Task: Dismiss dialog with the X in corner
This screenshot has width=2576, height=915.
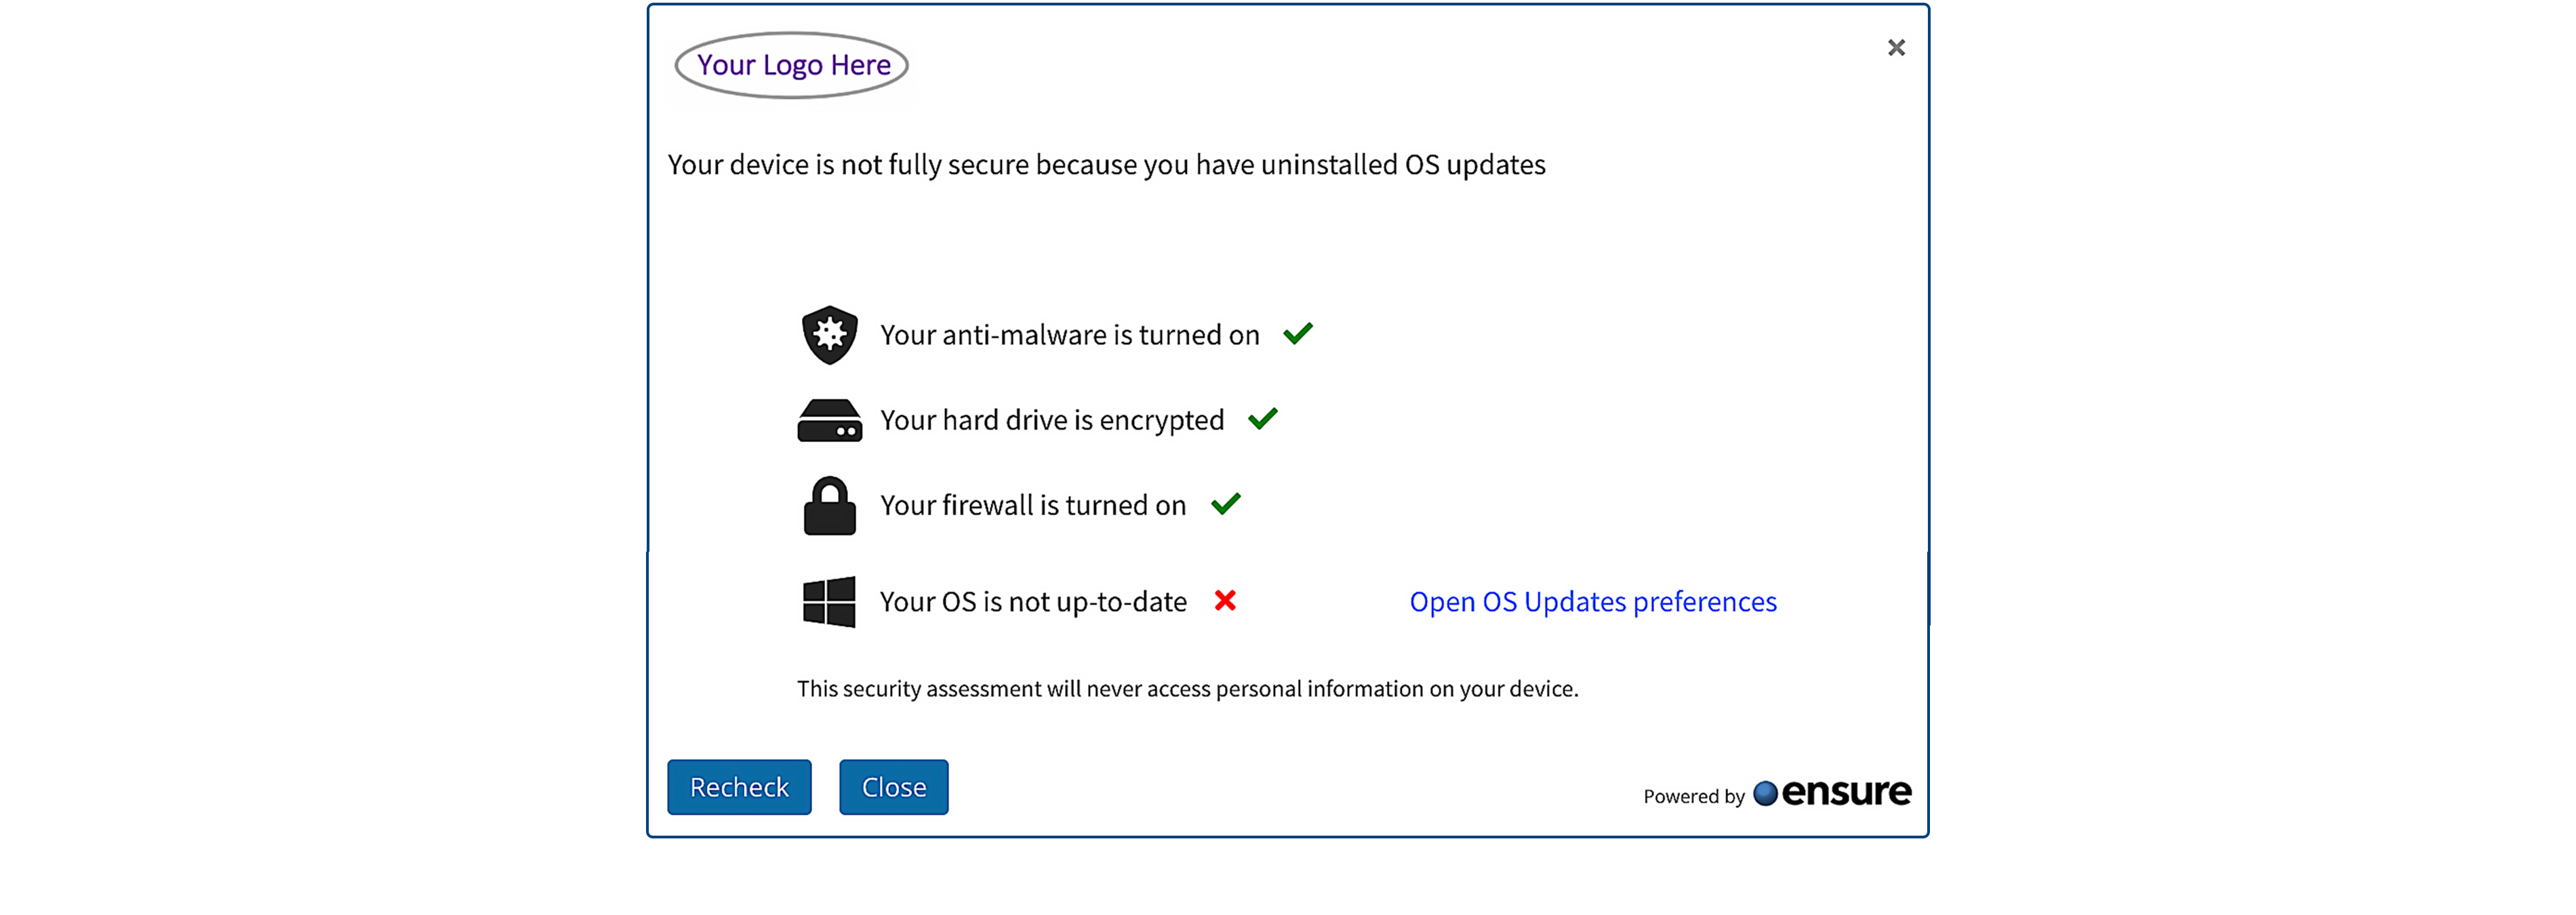Action: click(x=1895, y=48)
